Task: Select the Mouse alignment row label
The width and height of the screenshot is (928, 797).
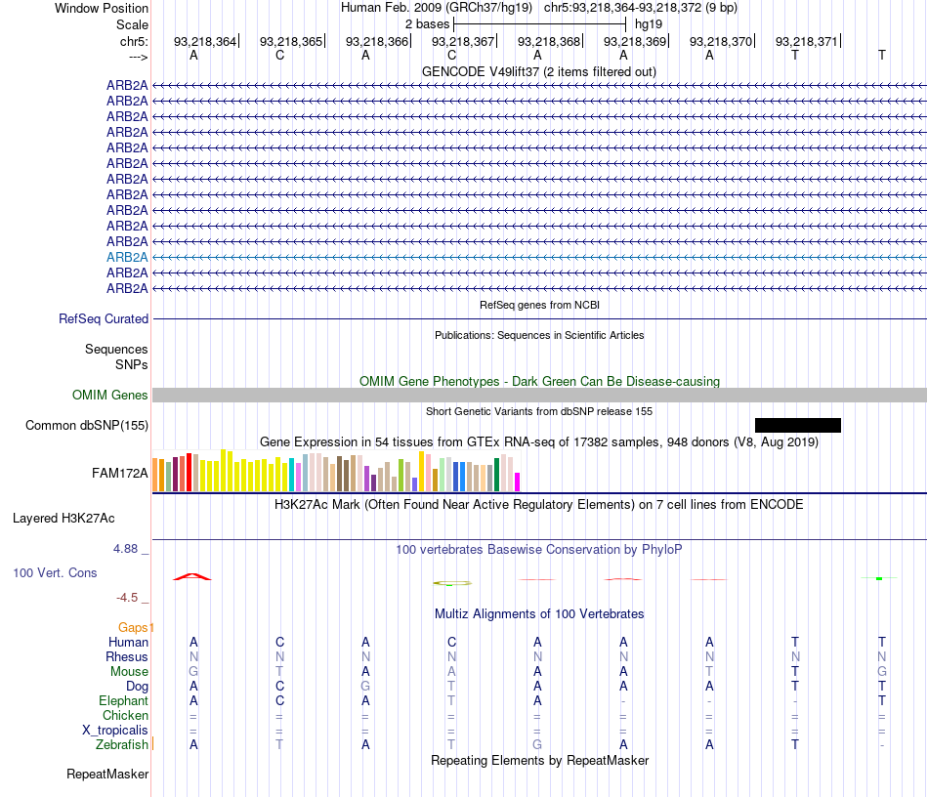Action: [129, 672]
